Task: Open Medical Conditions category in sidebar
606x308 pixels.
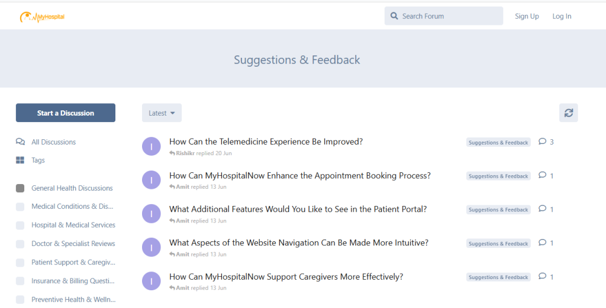Action: click(72, 207)
